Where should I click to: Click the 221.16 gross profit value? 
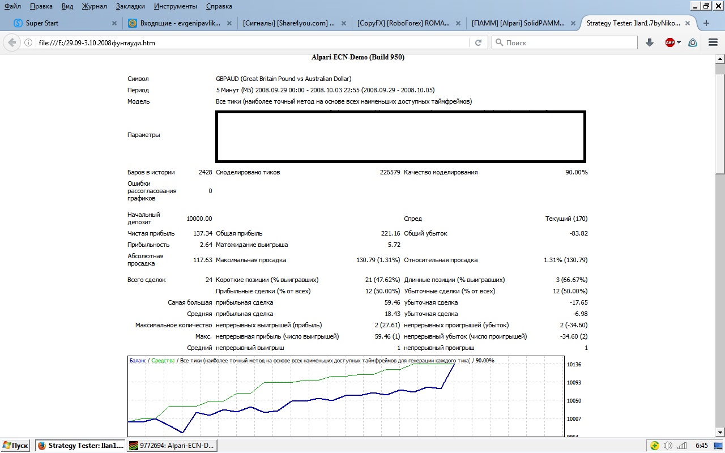pyautogui.click(x=390, y=233)
